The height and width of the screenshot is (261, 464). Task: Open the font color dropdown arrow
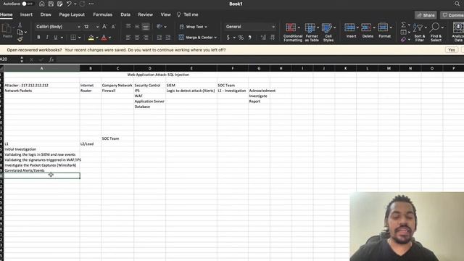[109, 38]
